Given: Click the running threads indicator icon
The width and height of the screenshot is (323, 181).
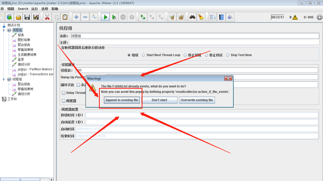Looking at the screenshot, I should point(320,17).
